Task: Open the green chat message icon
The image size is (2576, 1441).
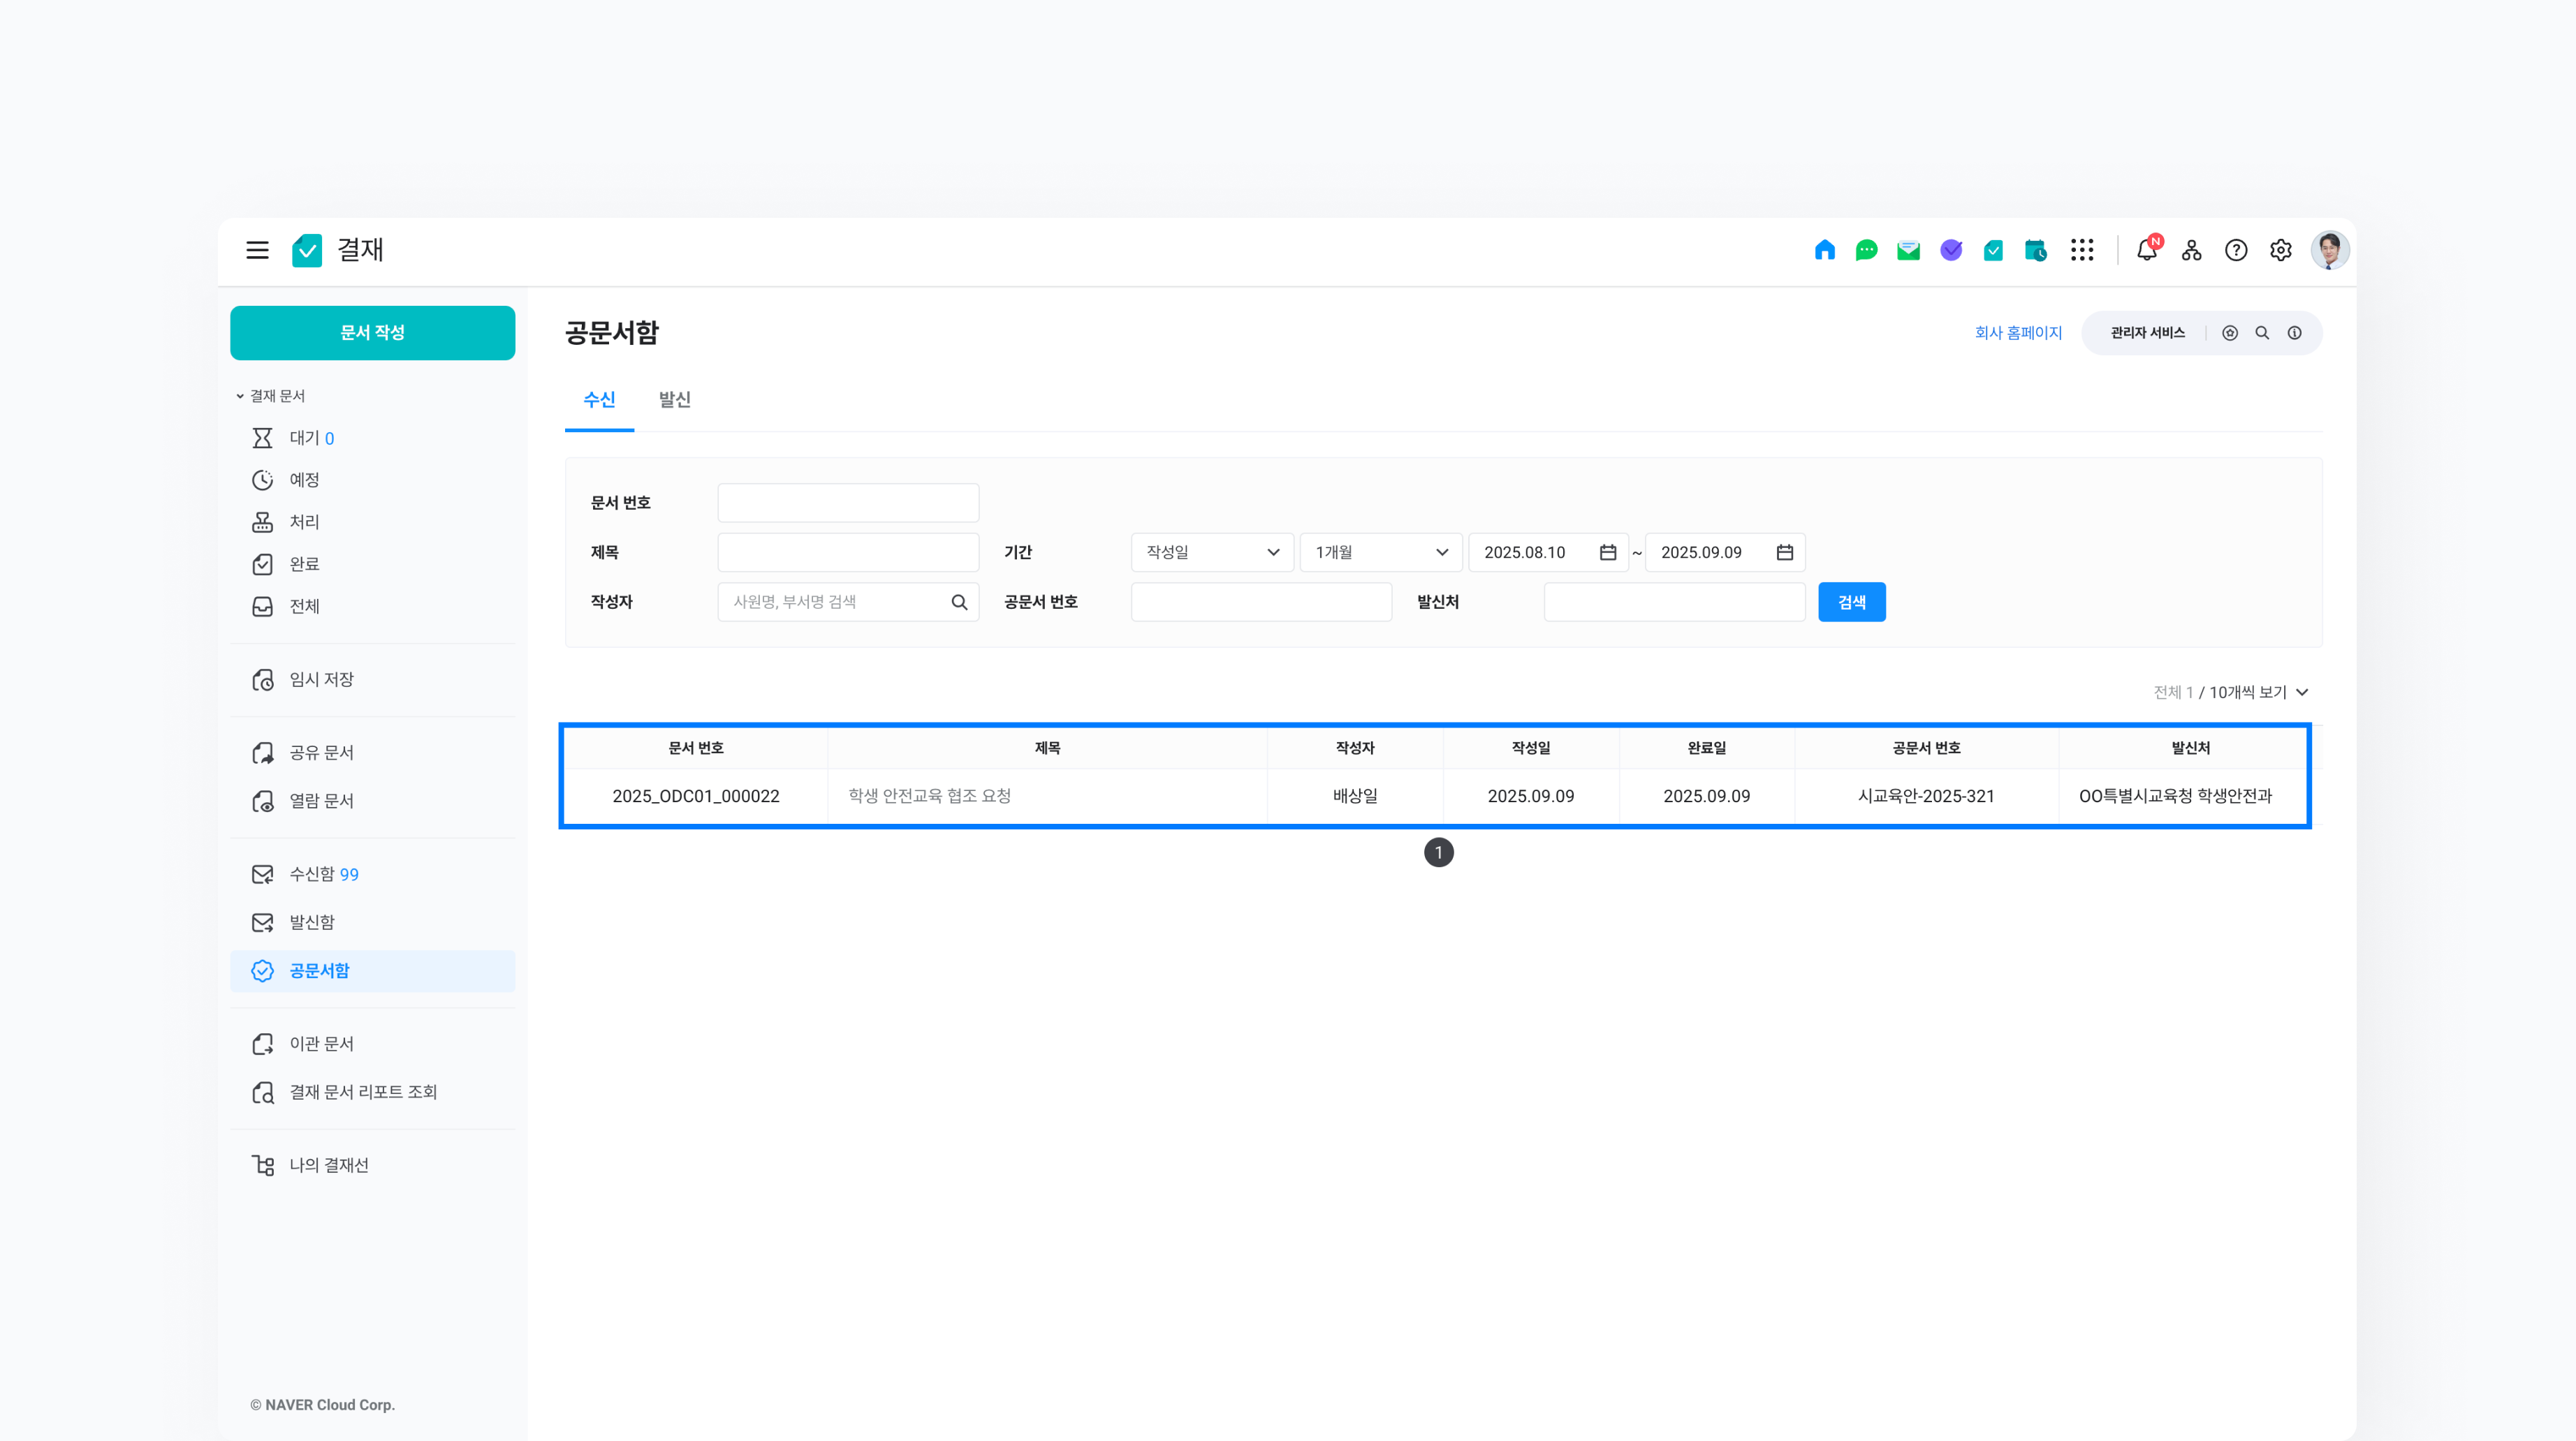Action: pos(1866,250)
